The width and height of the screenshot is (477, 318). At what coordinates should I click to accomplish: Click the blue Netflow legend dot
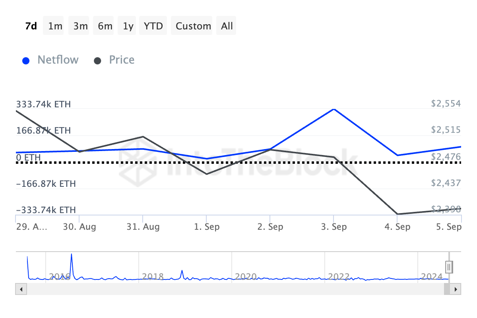(26, 61)
